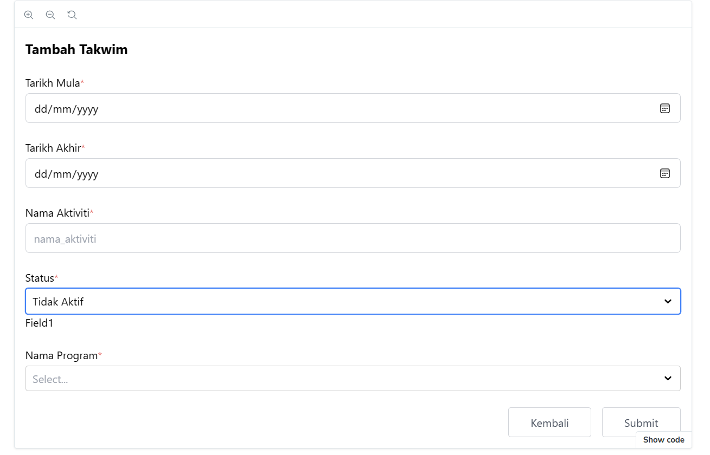Open the Nama Program 'Select...' placeholder
Viewport: 710px width, 455px height.
[50, 379]
